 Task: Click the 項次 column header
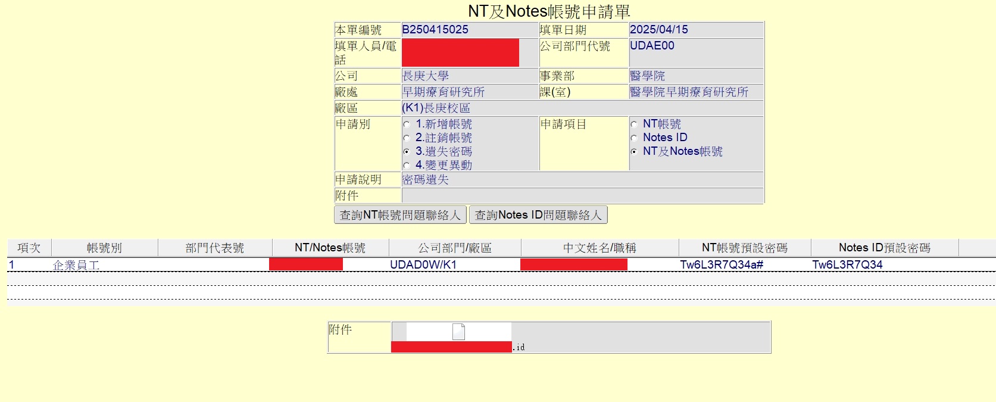[x=29, y=248]
